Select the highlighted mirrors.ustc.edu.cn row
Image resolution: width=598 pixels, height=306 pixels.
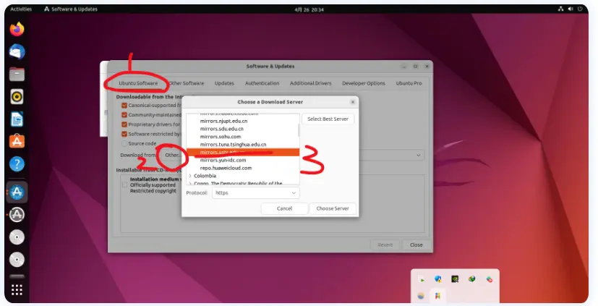pos(243,152)
